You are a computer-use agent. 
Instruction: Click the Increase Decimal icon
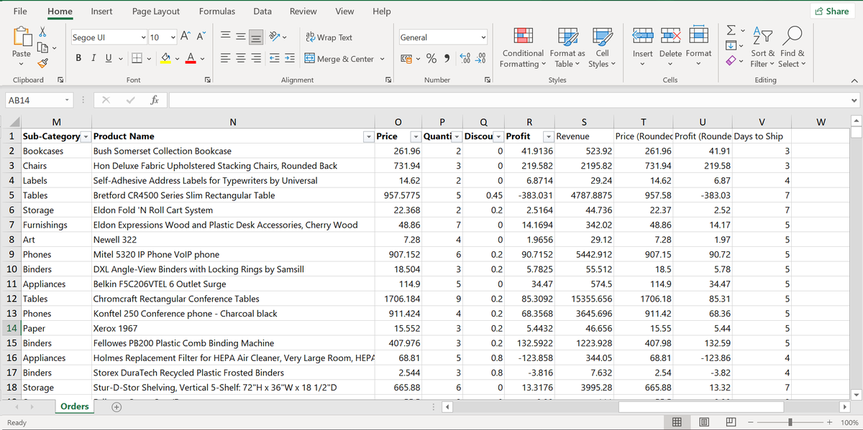pyautogui.click(x=465, y=59)
